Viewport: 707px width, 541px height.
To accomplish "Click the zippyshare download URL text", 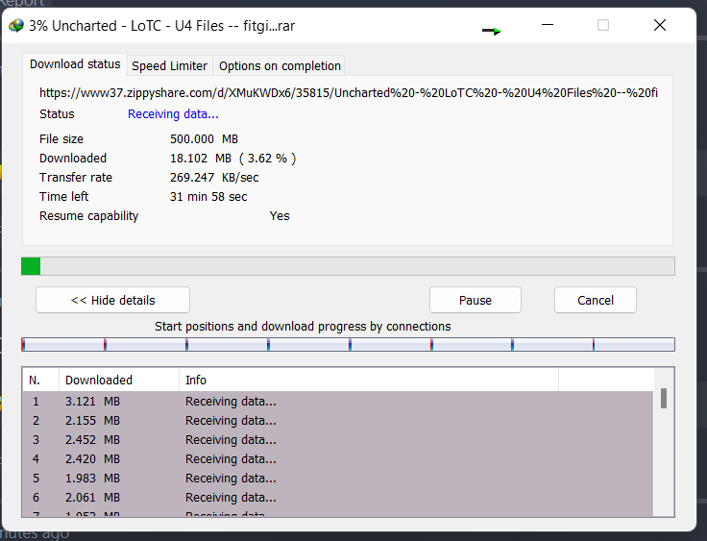I will [348, 93].
